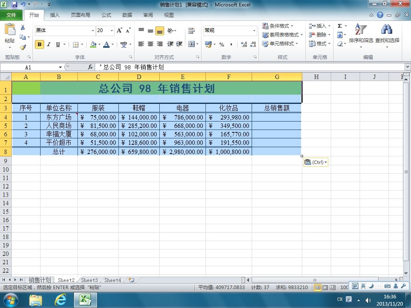Switch to the Formulas (公式) tab
The width and height of the screenshot is (411, 308).
tap(106, 15)
